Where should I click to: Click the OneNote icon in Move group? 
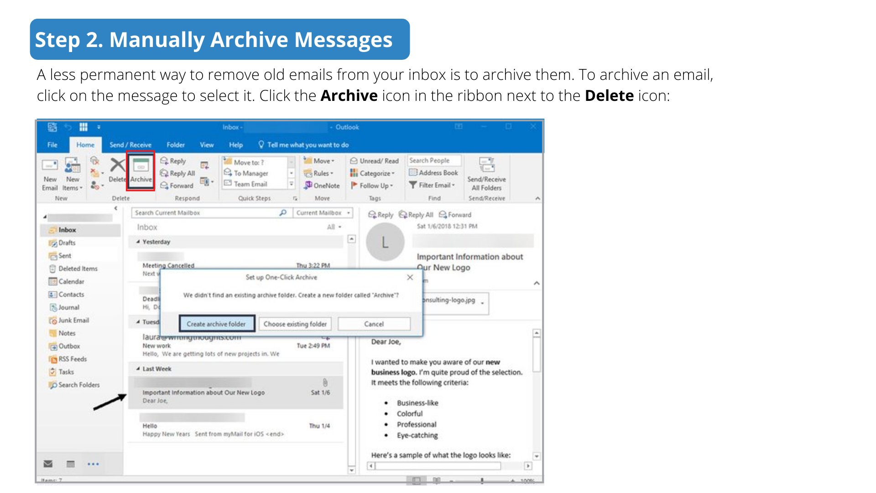pyautogui.click(x=322, y=185)
